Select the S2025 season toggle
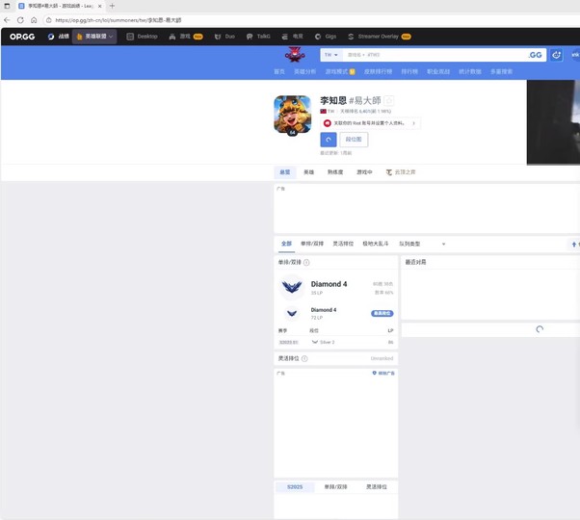 [x=295, y=487]
